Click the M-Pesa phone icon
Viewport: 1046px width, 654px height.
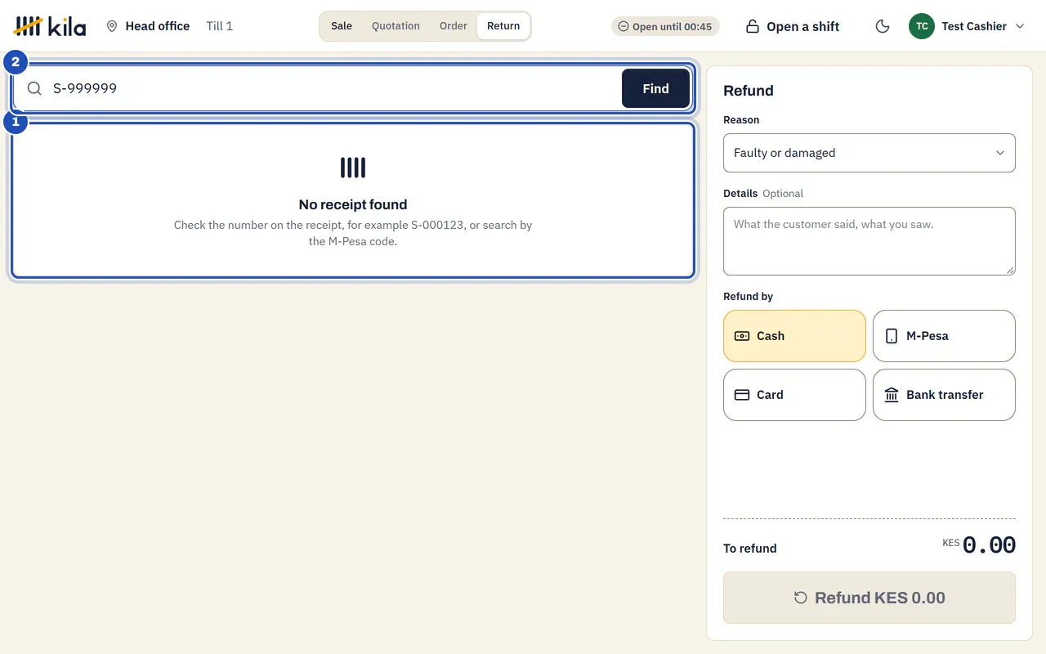pyautogui.click(x=892, y=336)
